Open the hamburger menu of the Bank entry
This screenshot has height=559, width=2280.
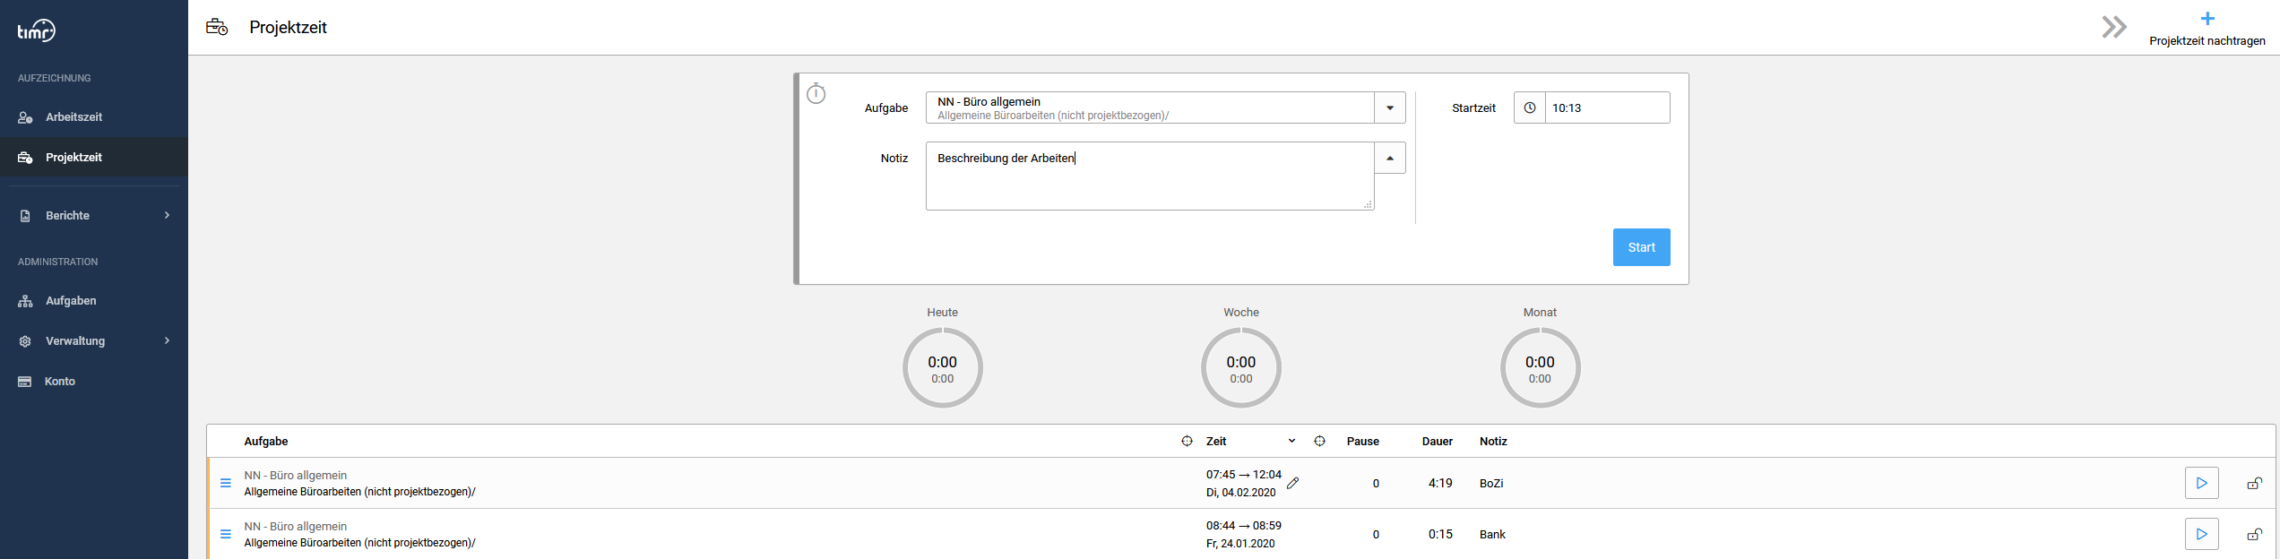(226, 534)
